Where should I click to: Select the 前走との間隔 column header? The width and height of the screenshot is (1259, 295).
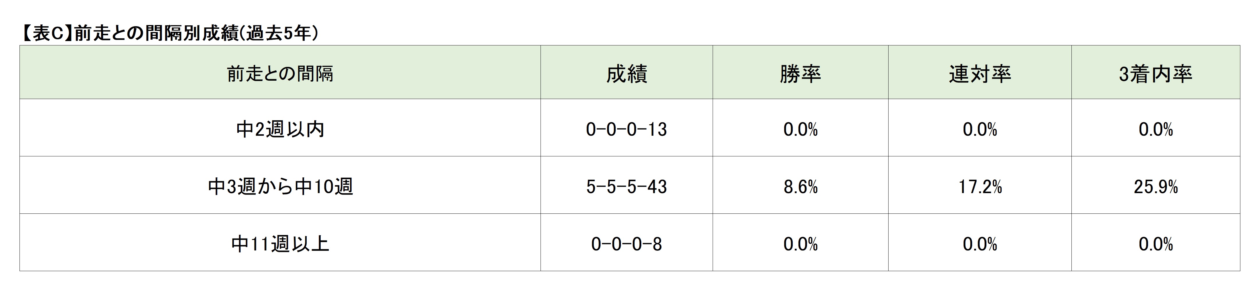click(280, 73)
